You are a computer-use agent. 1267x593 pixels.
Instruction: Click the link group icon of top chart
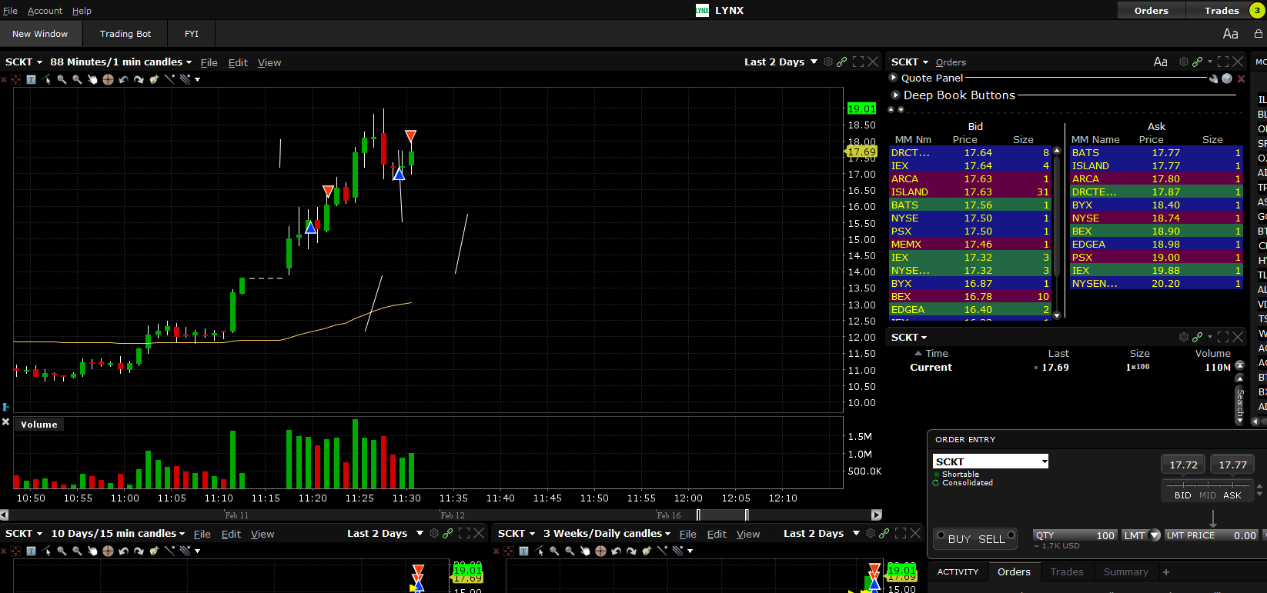842,62
